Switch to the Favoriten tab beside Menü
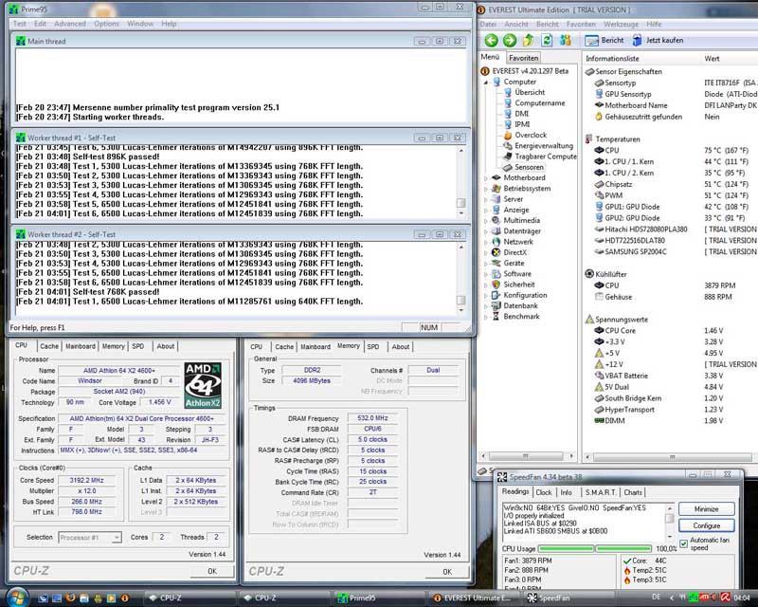The image size is (758, 607). pos(524,58)
